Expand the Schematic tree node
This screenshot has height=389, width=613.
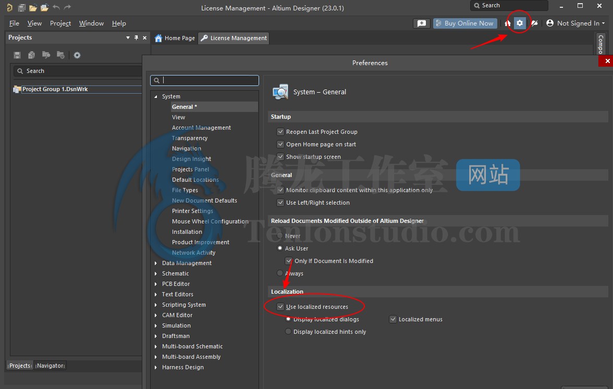click(x=155, y=274)
